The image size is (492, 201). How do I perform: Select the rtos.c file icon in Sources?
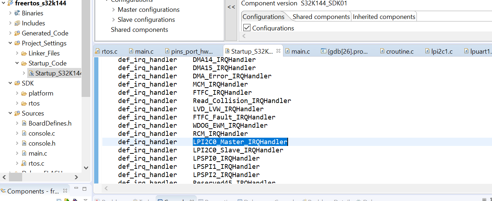click(x=24, y=163)
